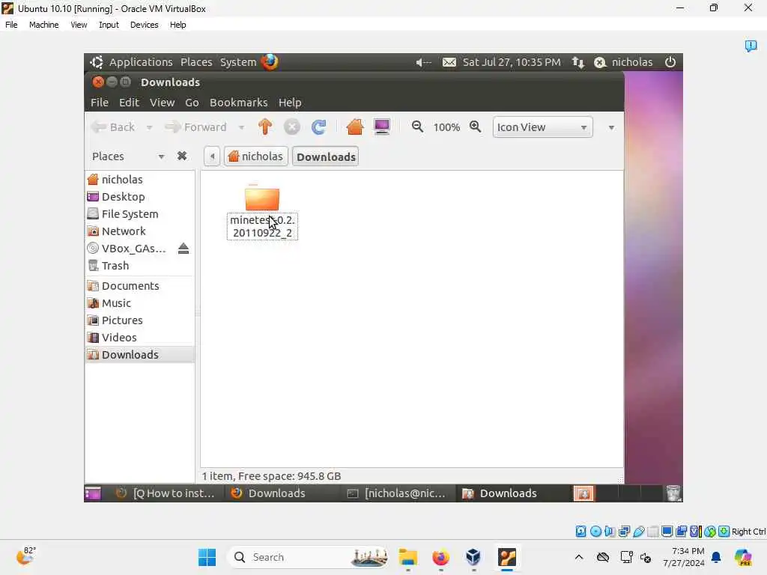767x575 pixels.
Task: Click the greyed-out Stop loading icon
Action: point(291,127)
